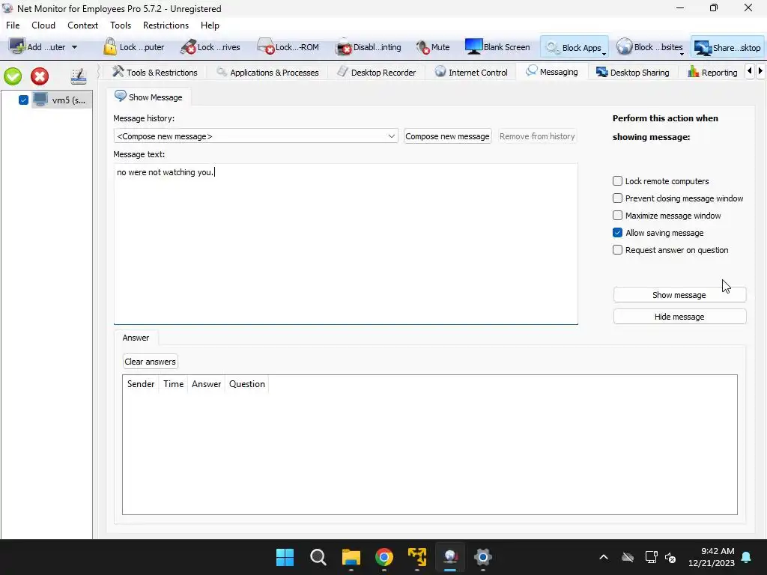Select the vm5 computer entry
Image resolution: width=767 pixels, height=575 pixels.
[x=61, y=100]
